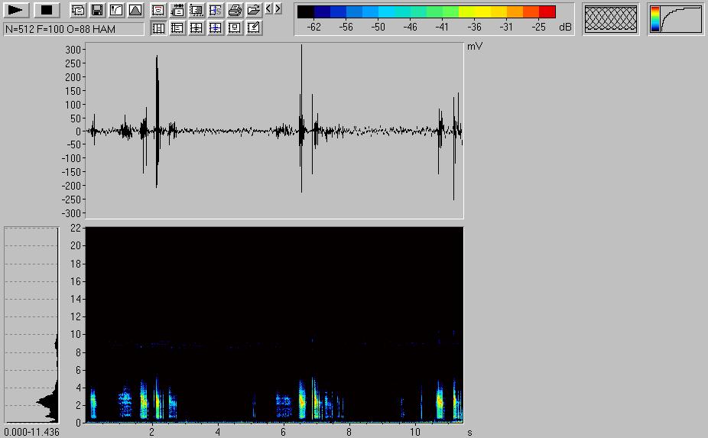
Task: Click the crosshatch pattern button
Action: [610, 20]
